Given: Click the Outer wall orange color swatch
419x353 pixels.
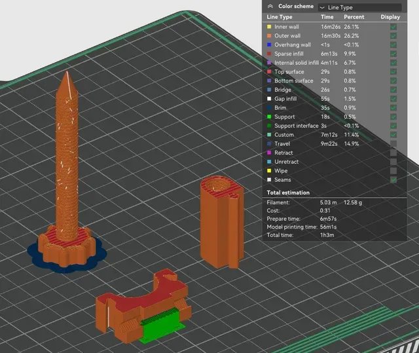Looking at the screenshot, I should tap(269, 36).
